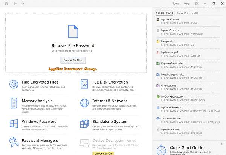Image resolution: width=226 pixels, height=155 pixels.
Task: Switch to the Folders tab
Action: tap(183, 13)
